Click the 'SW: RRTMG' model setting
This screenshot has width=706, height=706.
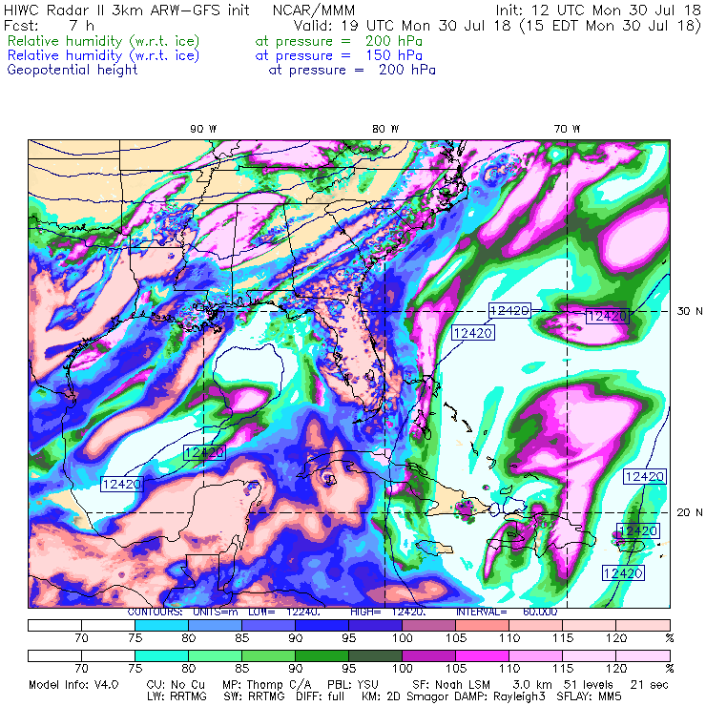point(254,696)
